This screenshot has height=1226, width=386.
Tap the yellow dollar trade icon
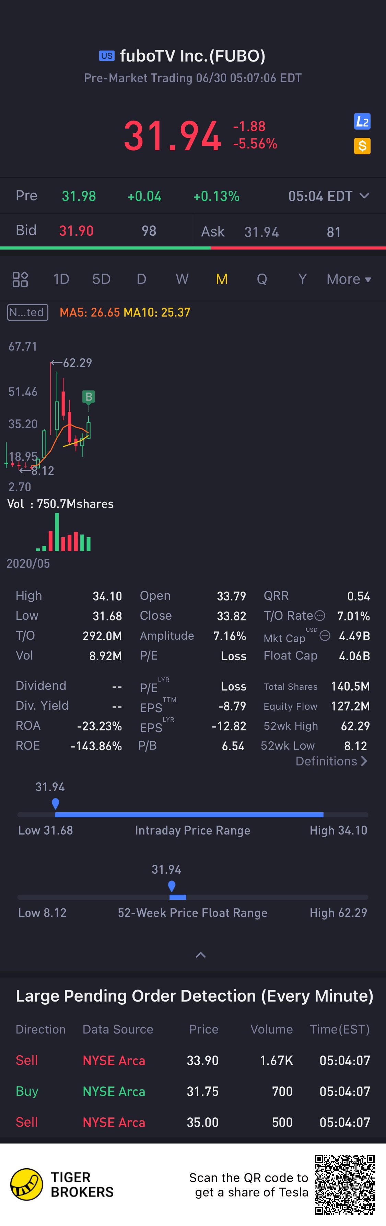coord(362,146)
